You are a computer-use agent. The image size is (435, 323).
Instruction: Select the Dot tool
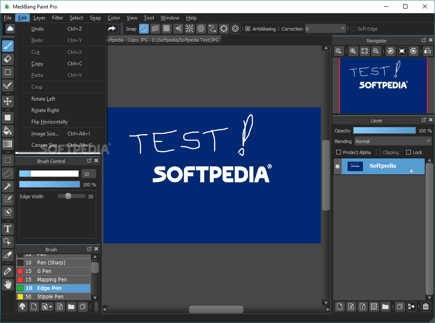(8, 85)
